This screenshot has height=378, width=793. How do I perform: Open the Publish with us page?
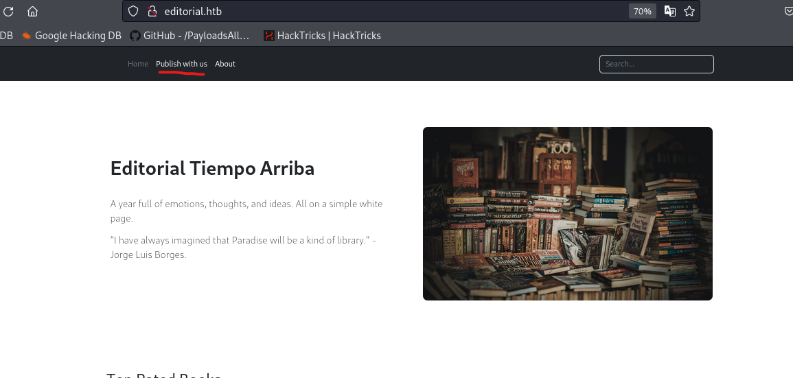click(181, 64)
